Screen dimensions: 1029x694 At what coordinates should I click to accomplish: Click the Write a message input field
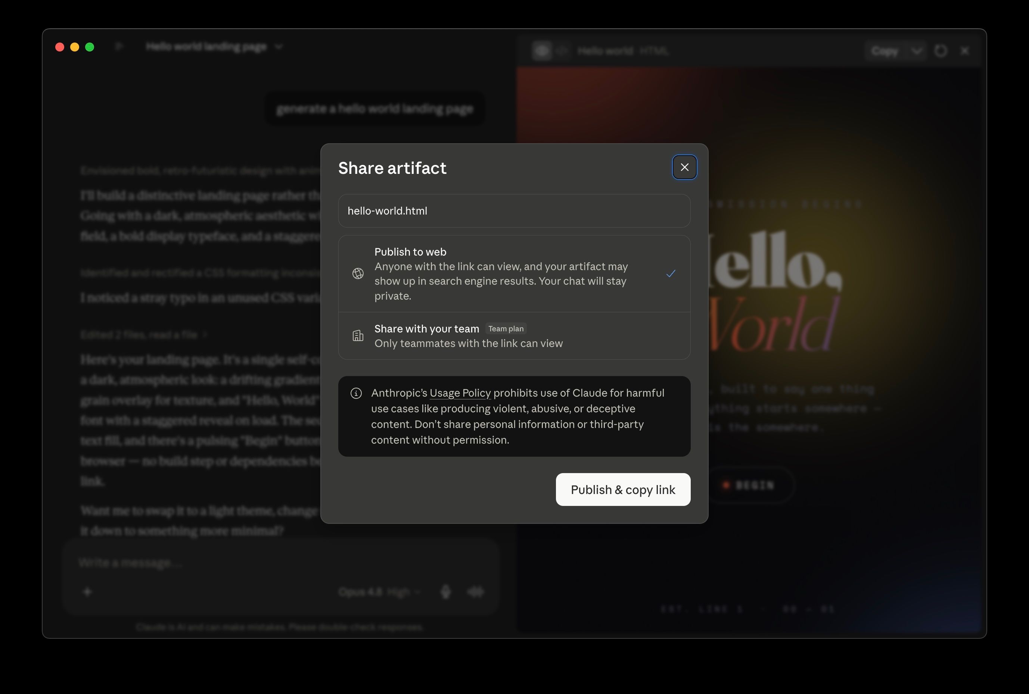pos(281,563)
